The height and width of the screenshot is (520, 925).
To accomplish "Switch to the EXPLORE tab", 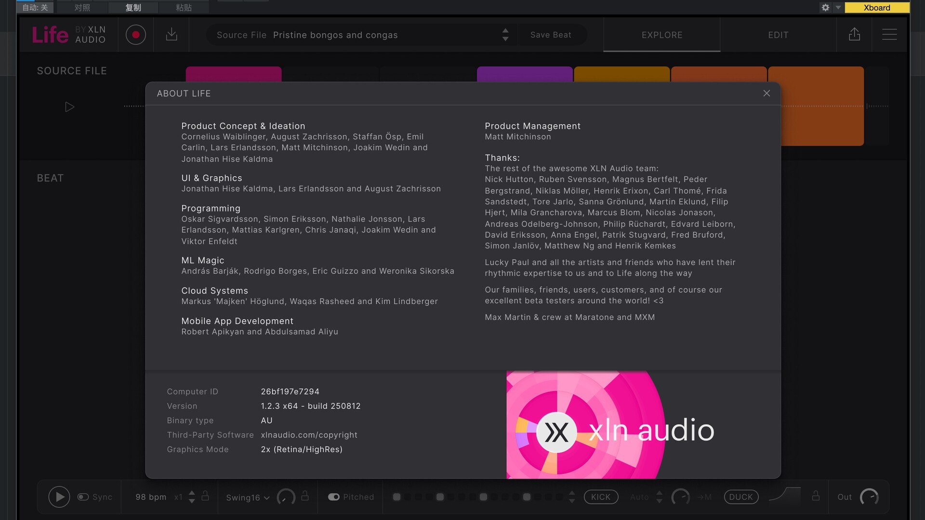I will [661, 35].
